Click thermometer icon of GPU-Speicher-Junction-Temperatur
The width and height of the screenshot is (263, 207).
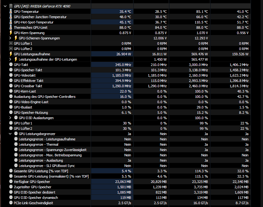(11, 17)
